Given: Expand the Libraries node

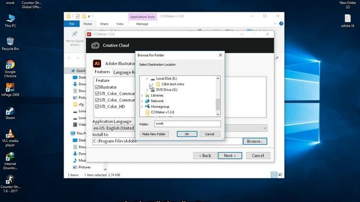Looking at the screenshot, I should point(142,95).
